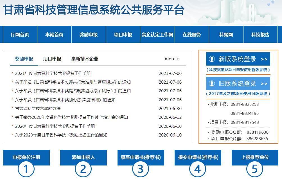Click the 上报推荐单位 step button

[255, 157]
